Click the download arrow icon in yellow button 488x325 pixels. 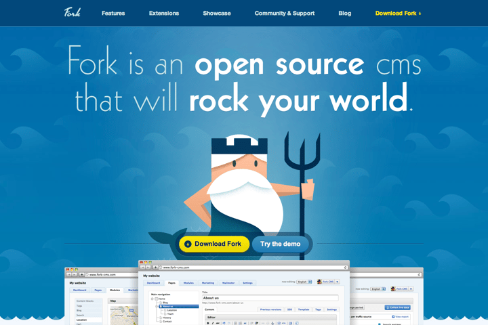[188, 244]
